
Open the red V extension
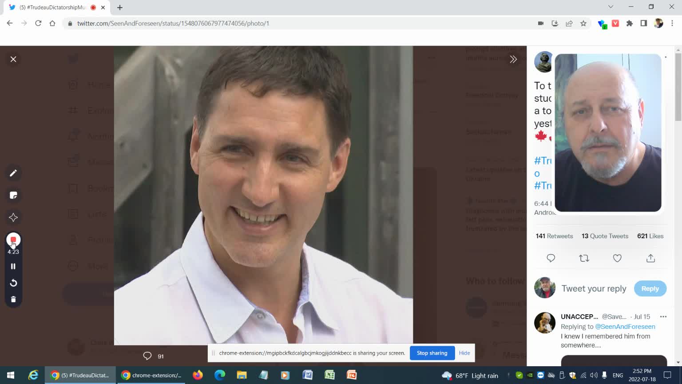pyautogui.click(x=615, y=24)
